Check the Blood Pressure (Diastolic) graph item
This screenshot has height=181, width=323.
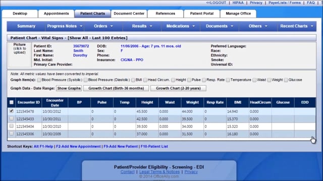pos(85,80)
